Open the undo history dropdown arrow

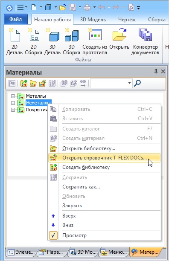click(109, 7)
